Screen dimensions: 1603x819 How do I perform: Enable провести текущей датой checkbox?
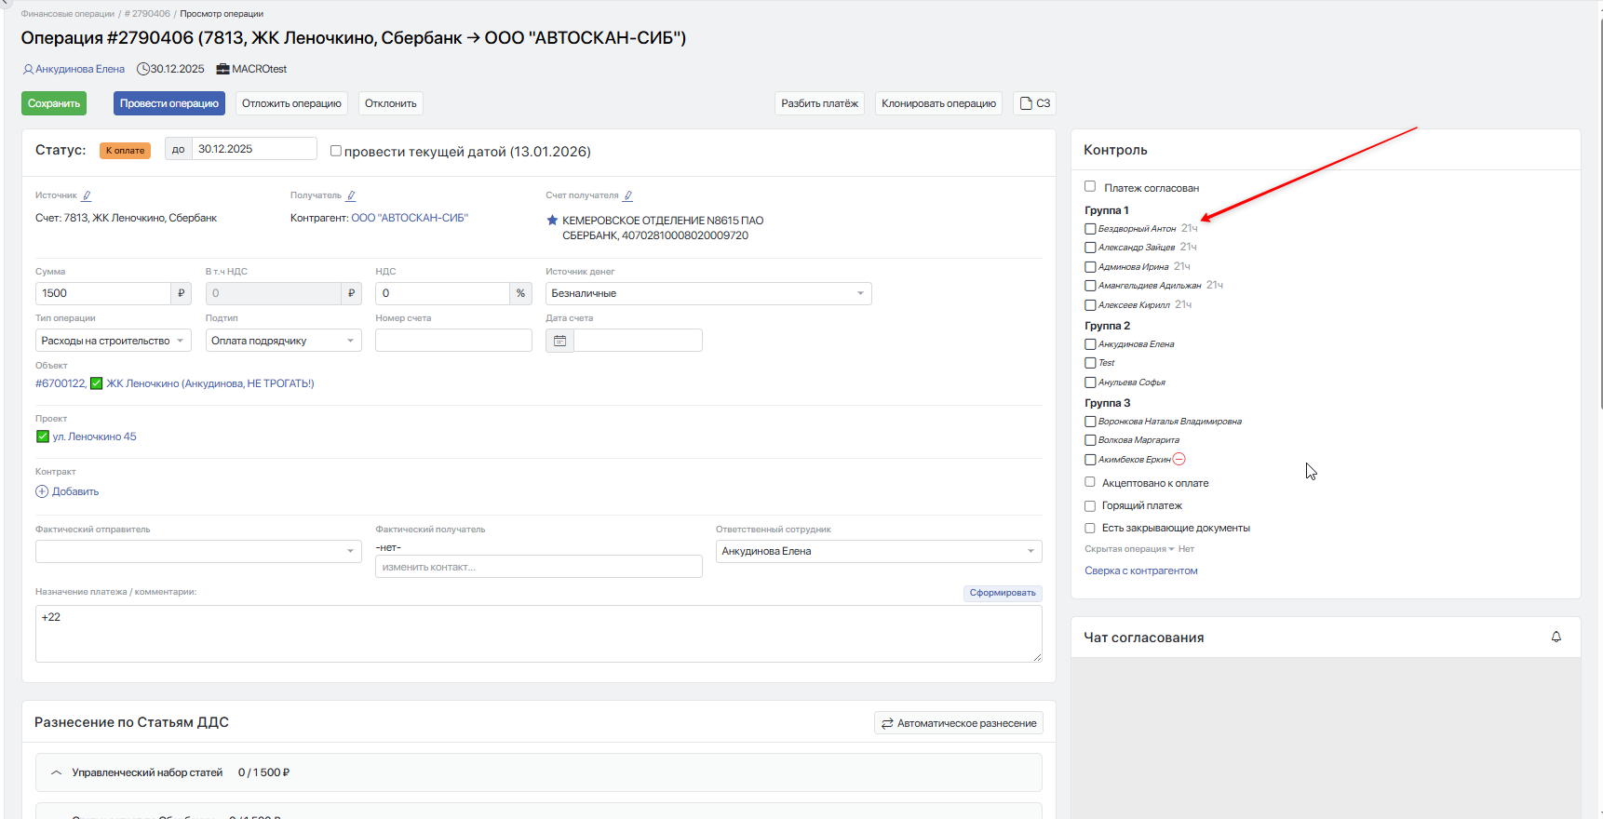[336, 151]
